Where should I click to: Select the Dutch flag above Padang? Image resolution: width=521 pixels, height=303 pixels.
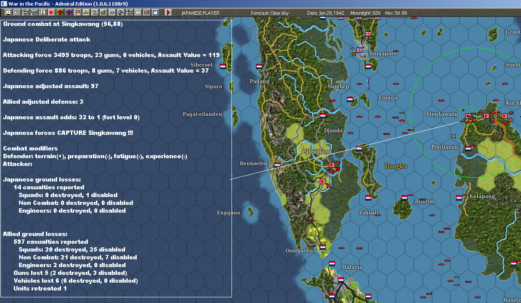point(260,67)
